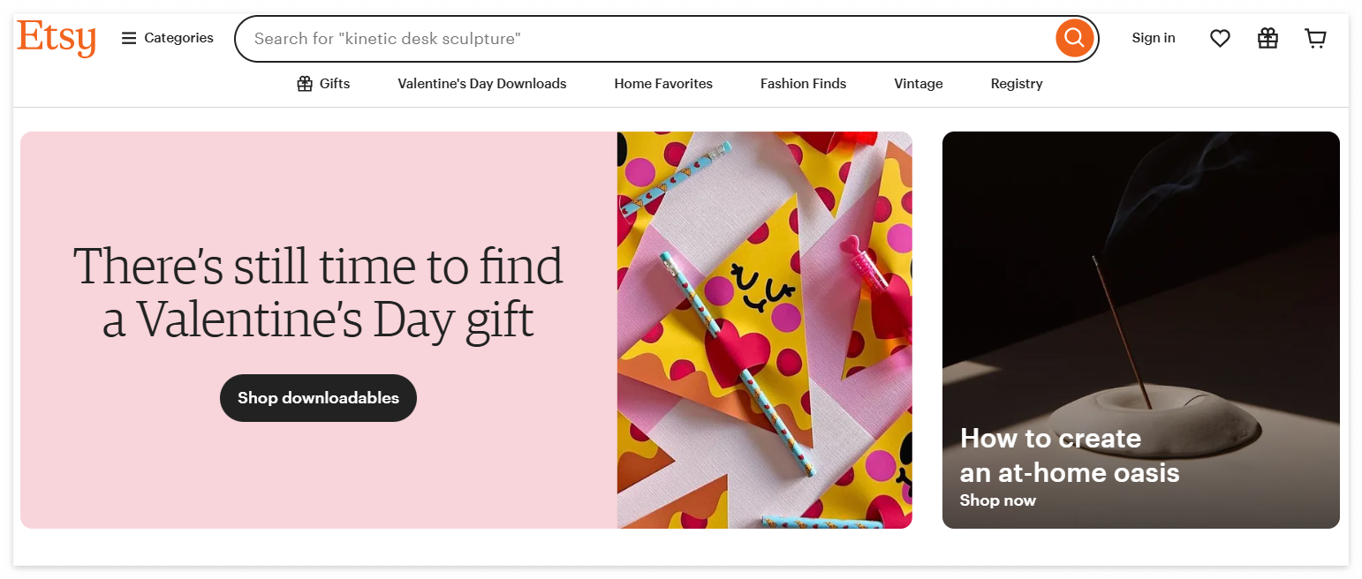Open the Gifts navigation link
This screenshot has width=1362, height=579.
(x=323, y=84)
